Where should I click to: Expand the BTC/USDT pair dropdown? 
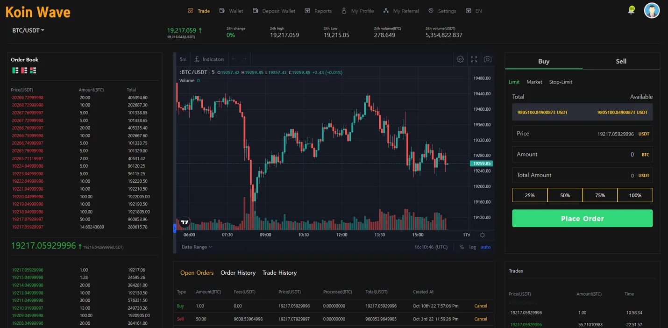pyautogui.click(x=28, y=30)
